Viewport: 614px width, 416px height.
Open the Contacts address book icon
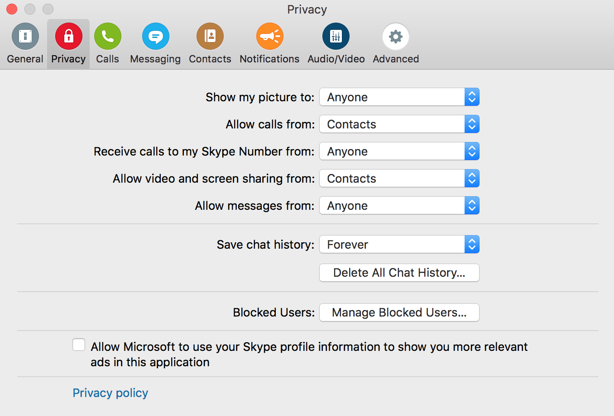[210, 37]
